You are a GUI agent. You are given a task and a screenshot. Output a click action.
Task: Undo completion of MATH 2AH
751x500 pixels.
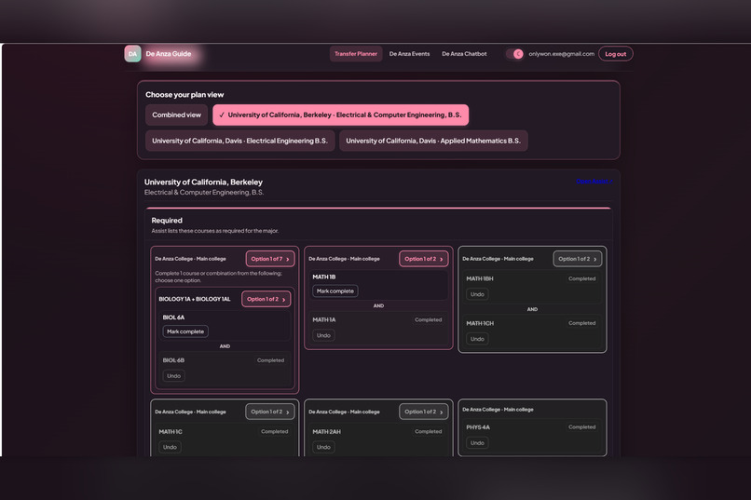[x=323, y=447]
